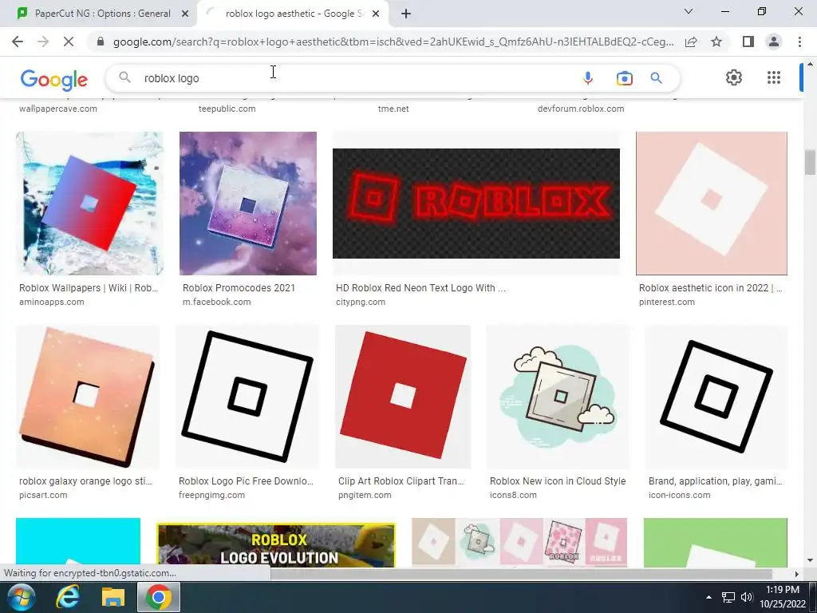Visit the citypng.com source link
This screenshot has height=613, width=817.
coord(361,302)
